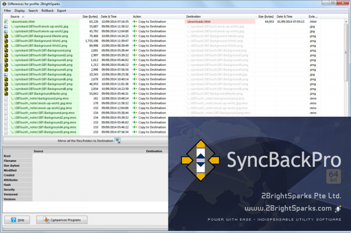Viewport: 351px width, 233px height.
Task: Click date 10/09/2014 07:16:35
Action: pos(115,22)
